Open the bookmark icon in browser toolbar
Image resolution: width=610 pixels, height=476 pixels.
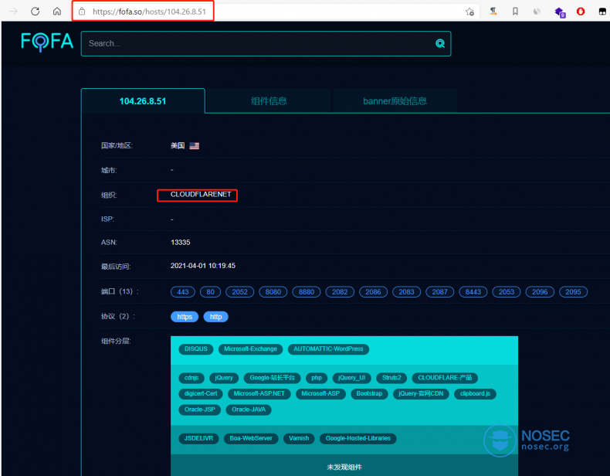point(515,12)
